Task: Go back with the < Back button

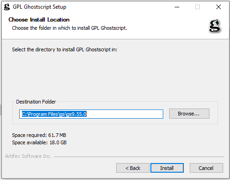Action: 133,168
